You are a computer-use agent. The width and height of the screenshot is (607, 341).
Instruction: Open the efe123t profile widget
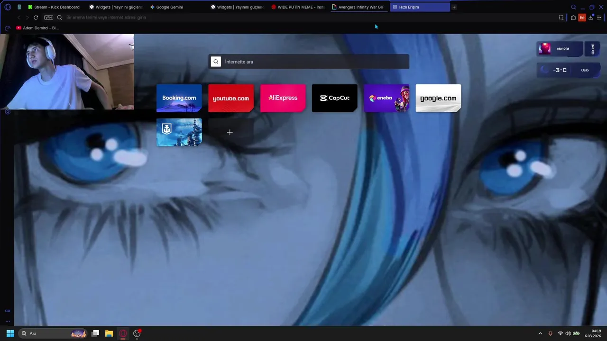pos(560,49)
